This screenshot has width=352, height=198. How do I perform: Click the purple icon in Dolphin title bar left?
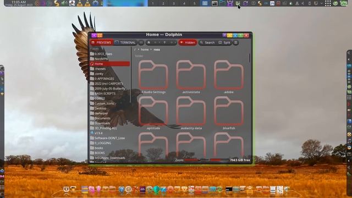tap(94, 35)
